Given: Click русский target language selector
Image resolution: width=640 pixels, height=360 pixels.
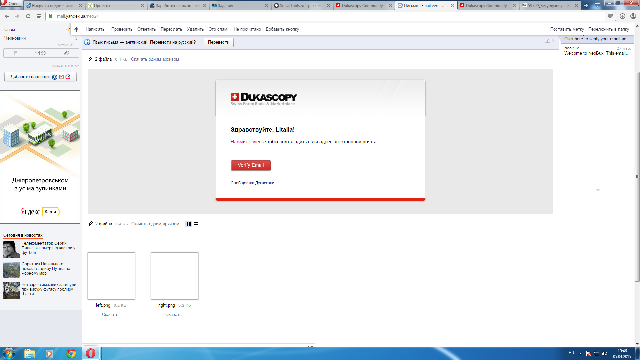Looking at the screenshot, I should 186,42.
